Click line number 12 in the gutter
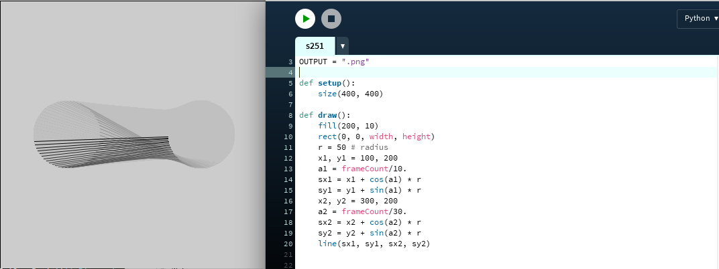719x269 pixels. 289,158
